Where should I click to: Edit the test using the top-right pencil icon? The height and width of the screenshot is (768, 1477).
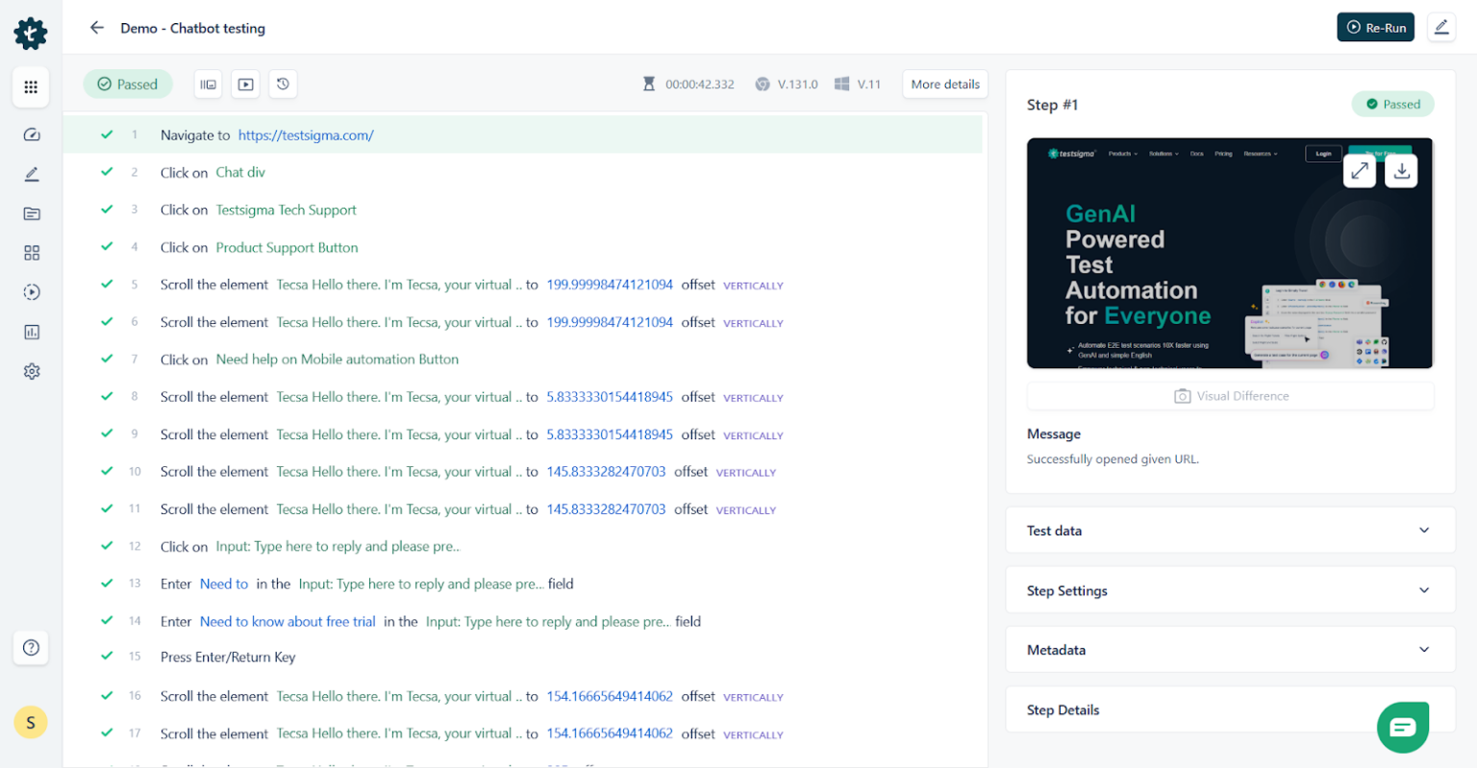[x=1441, y=27]
